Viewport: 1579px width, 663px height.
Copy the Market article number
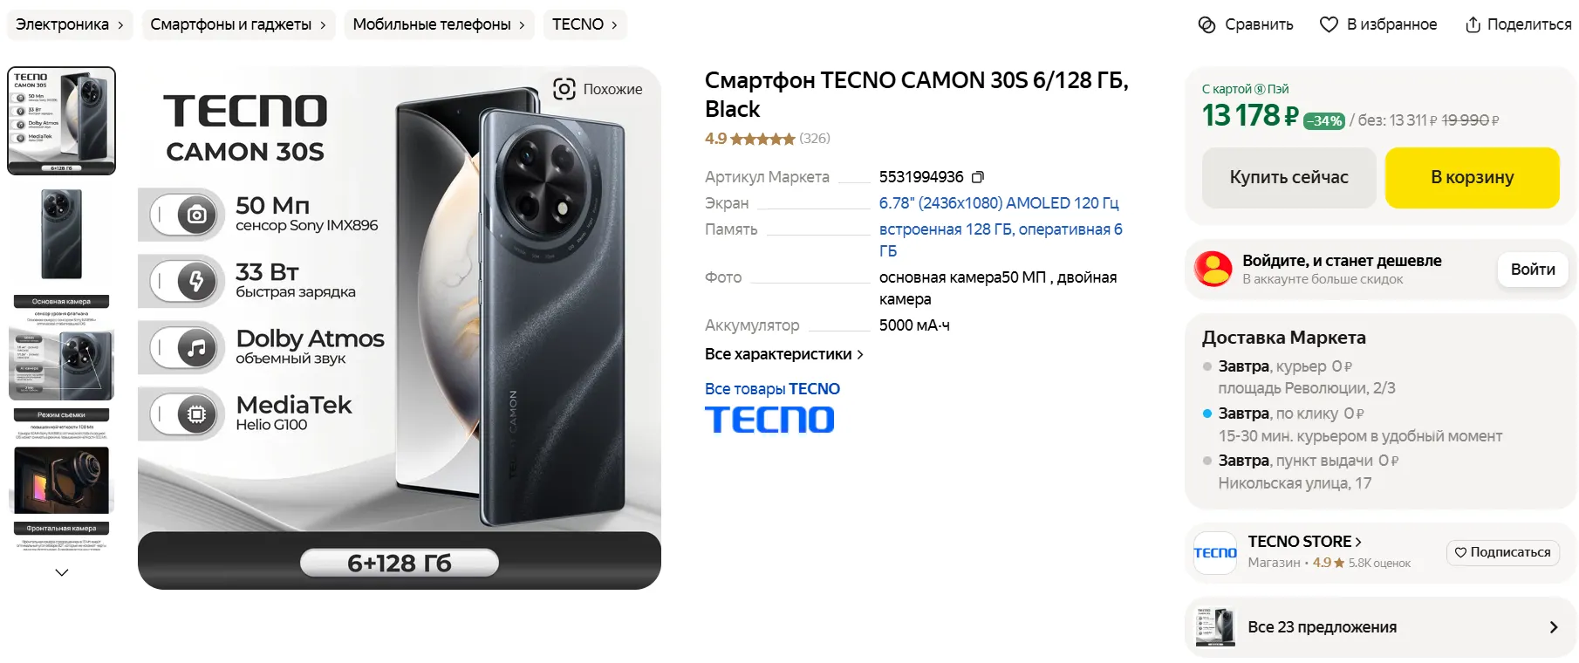coord(978,177)
